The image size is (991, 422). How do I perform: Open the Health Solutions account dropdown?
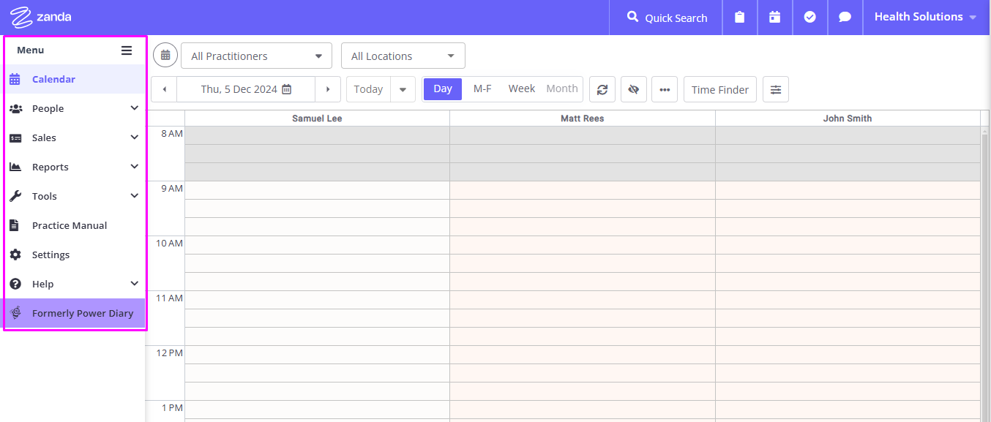click(926, 17)
